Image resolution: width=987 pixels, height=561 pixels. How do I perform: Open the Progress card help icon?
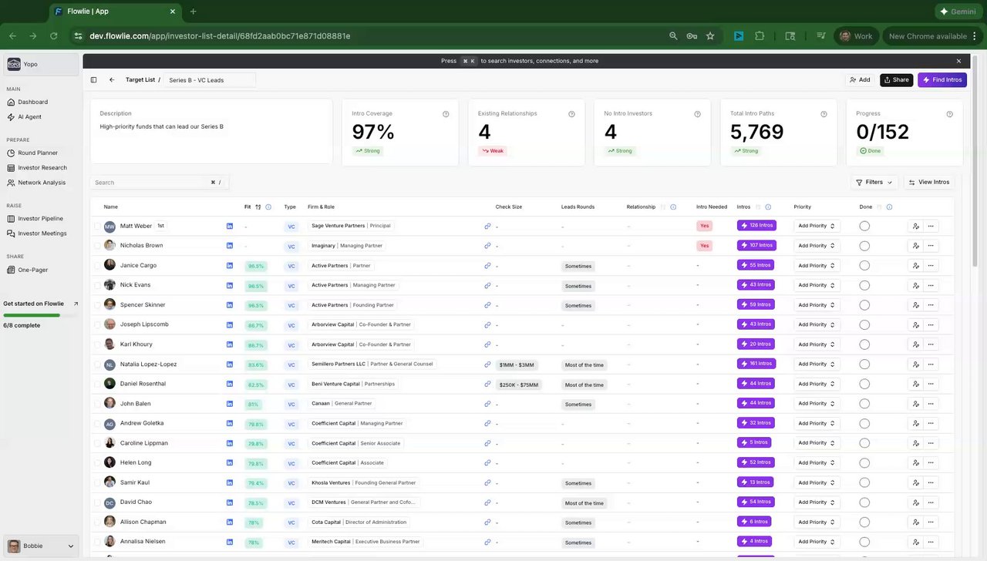(x=949, y=114)
